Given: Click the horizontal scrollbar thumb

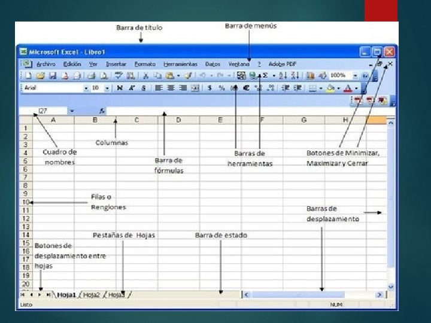Looking at the screenshot, I should [298, 295].
